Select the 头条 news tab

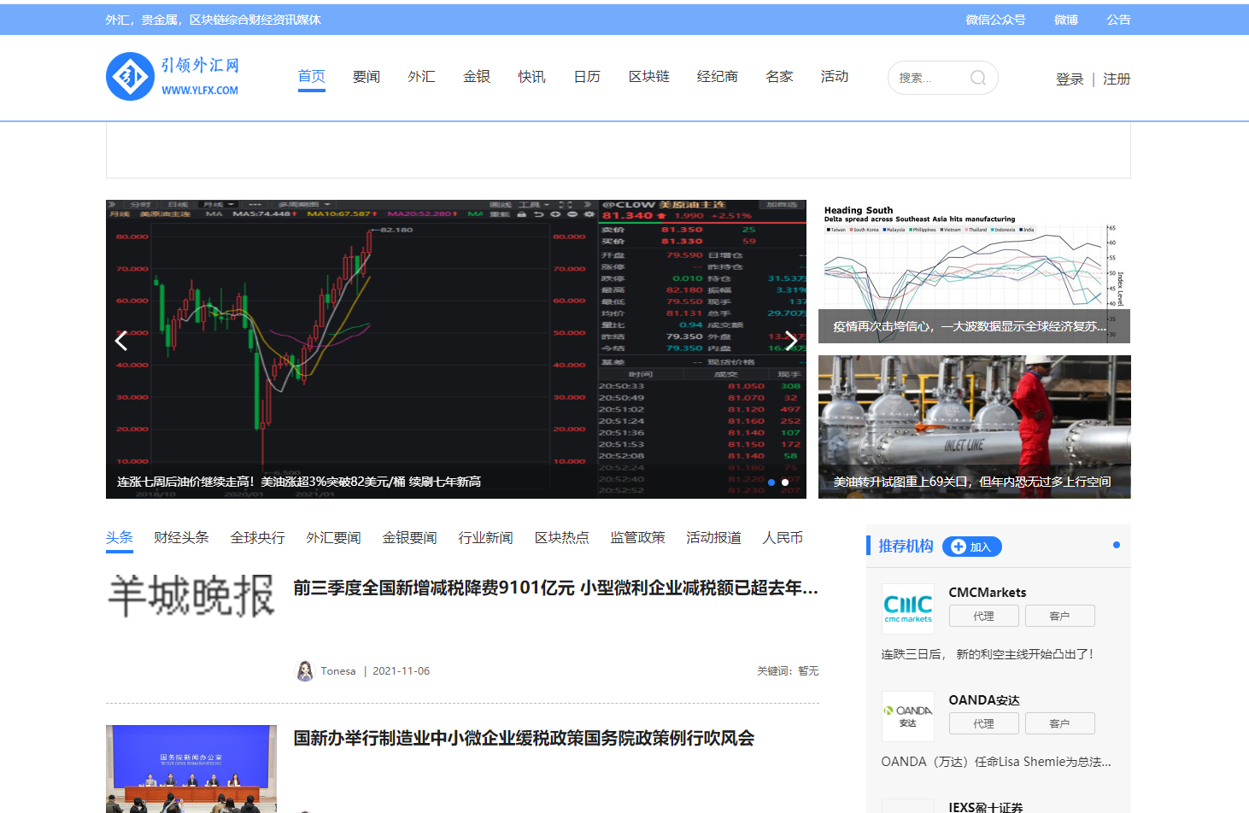(x=120, y=538)
